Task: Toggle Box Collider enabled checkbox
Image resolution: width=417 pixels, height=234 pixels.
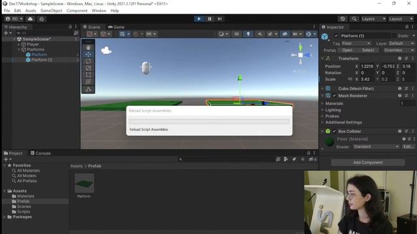Action: pos(334,131)
